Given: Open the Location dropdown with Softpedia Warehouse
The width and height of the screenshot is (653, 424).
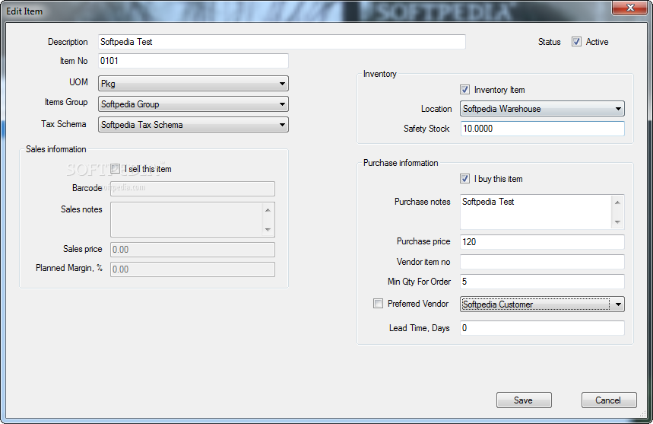Looking at the screenshot, I should 542,109.
